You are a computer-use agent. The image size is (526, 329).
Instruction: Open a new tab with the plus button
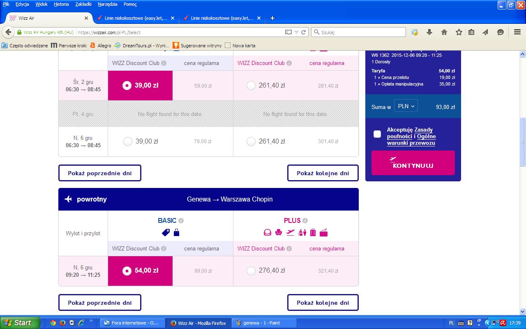pyautogui.click(x=272, y=18)
